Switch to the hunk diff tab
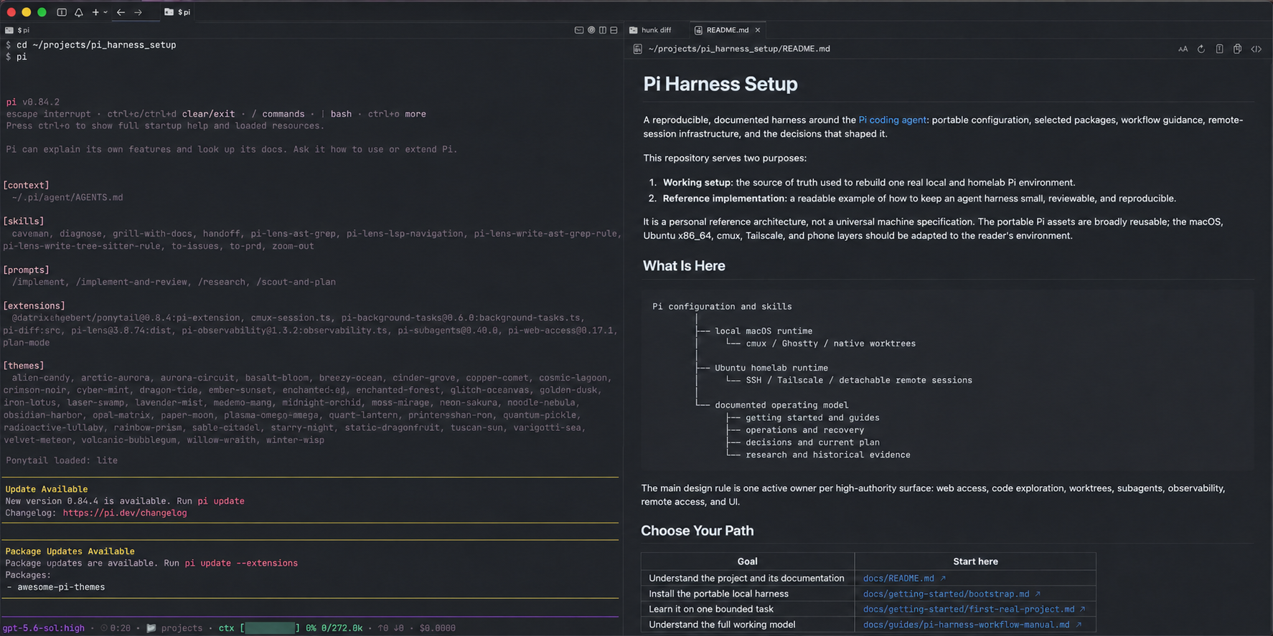Image resolution: width=1273 pixels, height=636 pixels. point(650,30)
